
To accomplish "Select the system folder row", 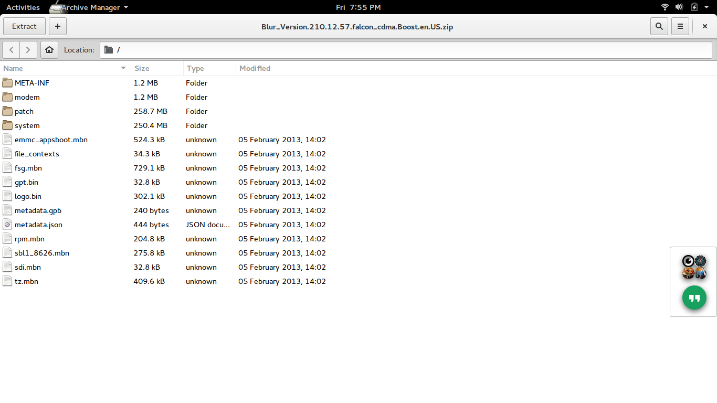I will pyautogui.click(x=27, y=125).
